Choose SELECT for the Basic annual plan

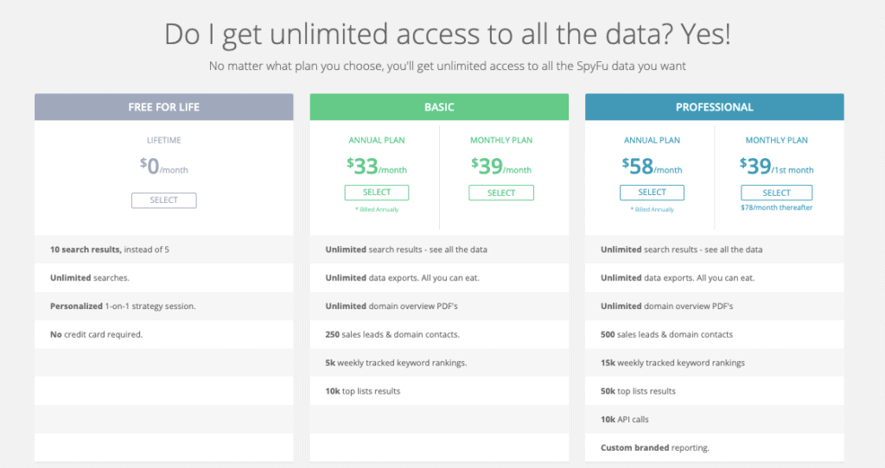tap(377, 193)
